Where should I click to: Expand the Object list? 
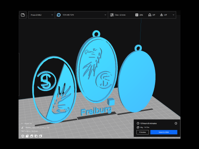27,123
